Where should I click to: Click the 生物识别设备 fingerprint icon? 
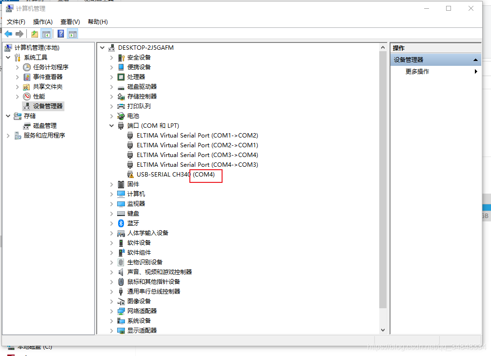click(121, 262)
